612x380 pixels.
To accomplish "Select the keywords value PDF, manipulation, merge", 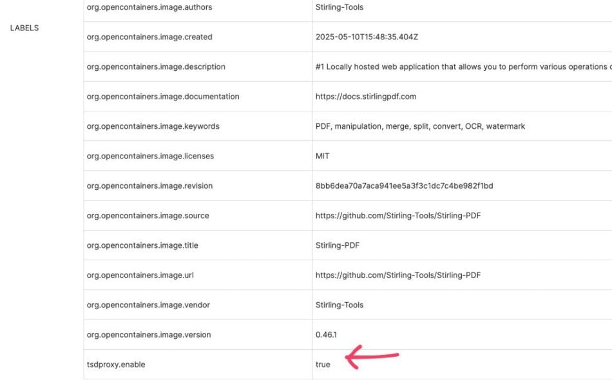I will (420, 126).
